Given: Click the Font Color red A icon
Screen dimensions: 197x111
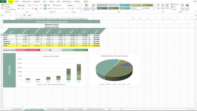Looking at the screenshot, I should 36,9.
